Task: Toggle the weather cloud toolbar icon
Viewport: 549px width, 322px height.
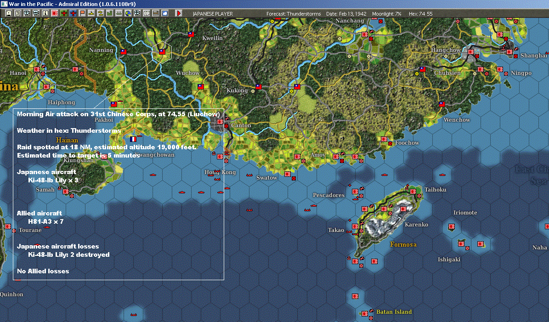Action: (x=164, y=13)
